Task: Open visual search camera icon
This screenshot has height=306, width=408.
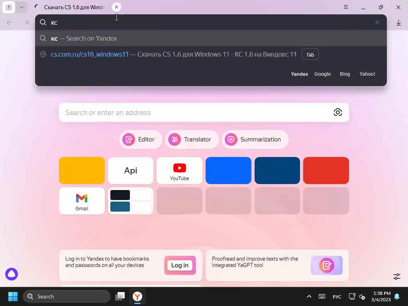Action: click(x=337, y=112)
